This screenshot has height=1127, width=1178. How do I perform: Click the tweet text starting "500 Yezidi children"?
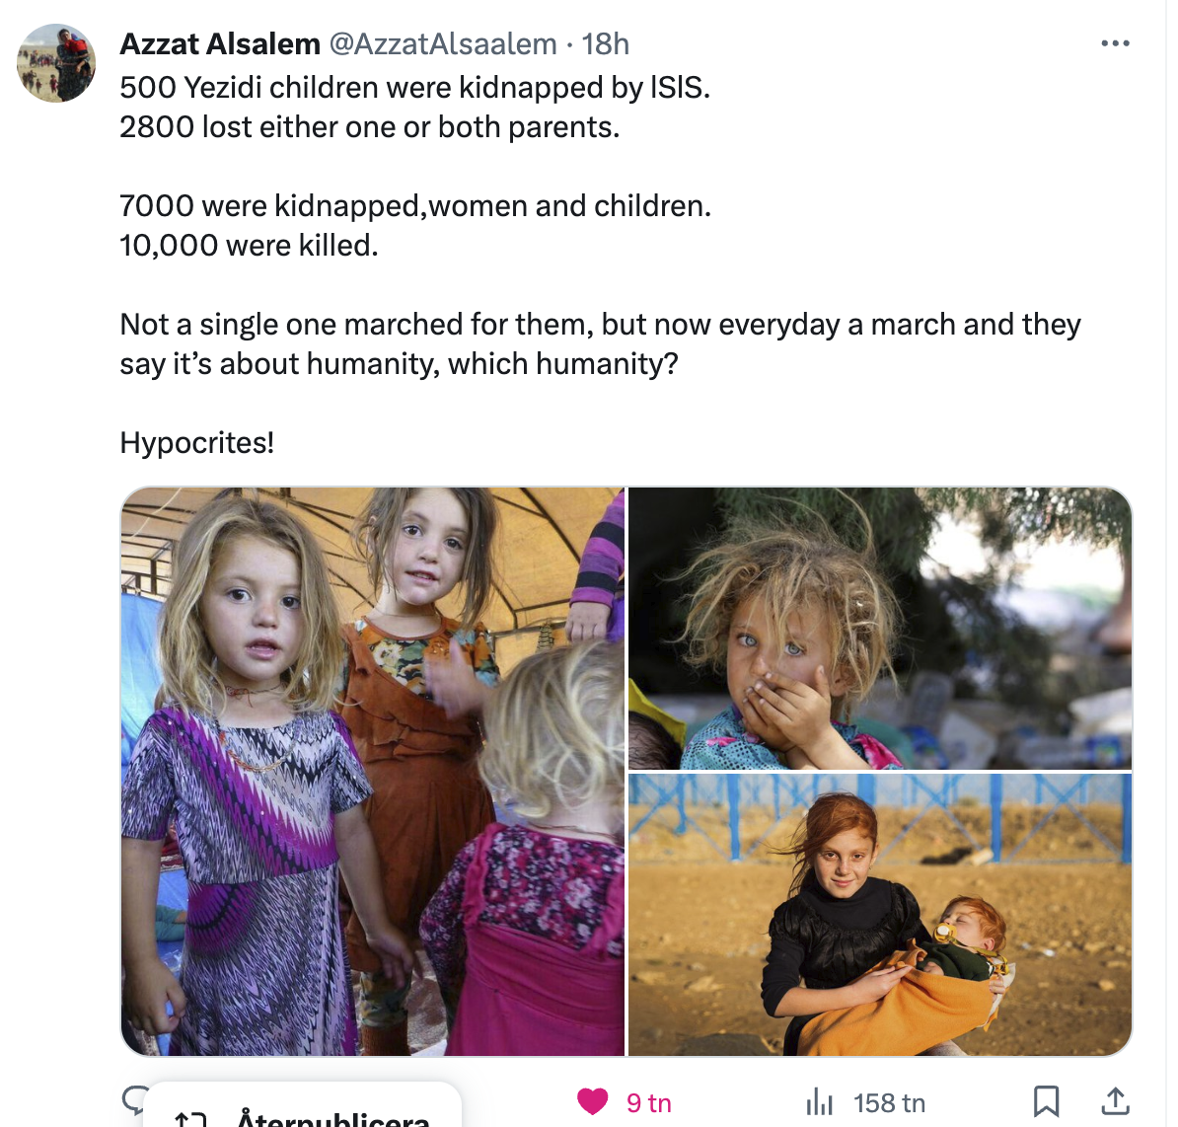click(414, 88)
